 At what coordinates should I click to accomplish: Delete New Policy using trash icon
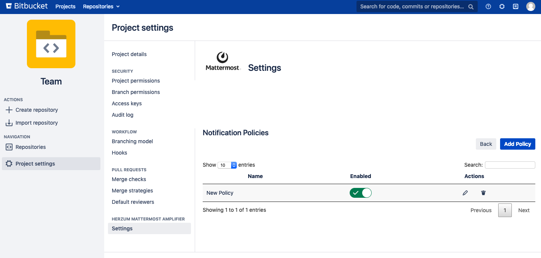tap(483, 193)
